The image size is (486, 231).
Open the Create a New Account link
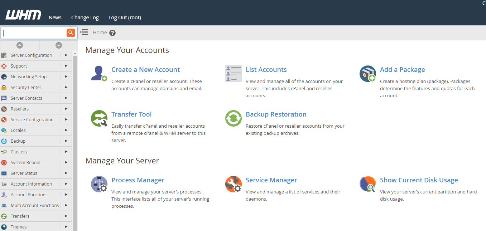146,70
